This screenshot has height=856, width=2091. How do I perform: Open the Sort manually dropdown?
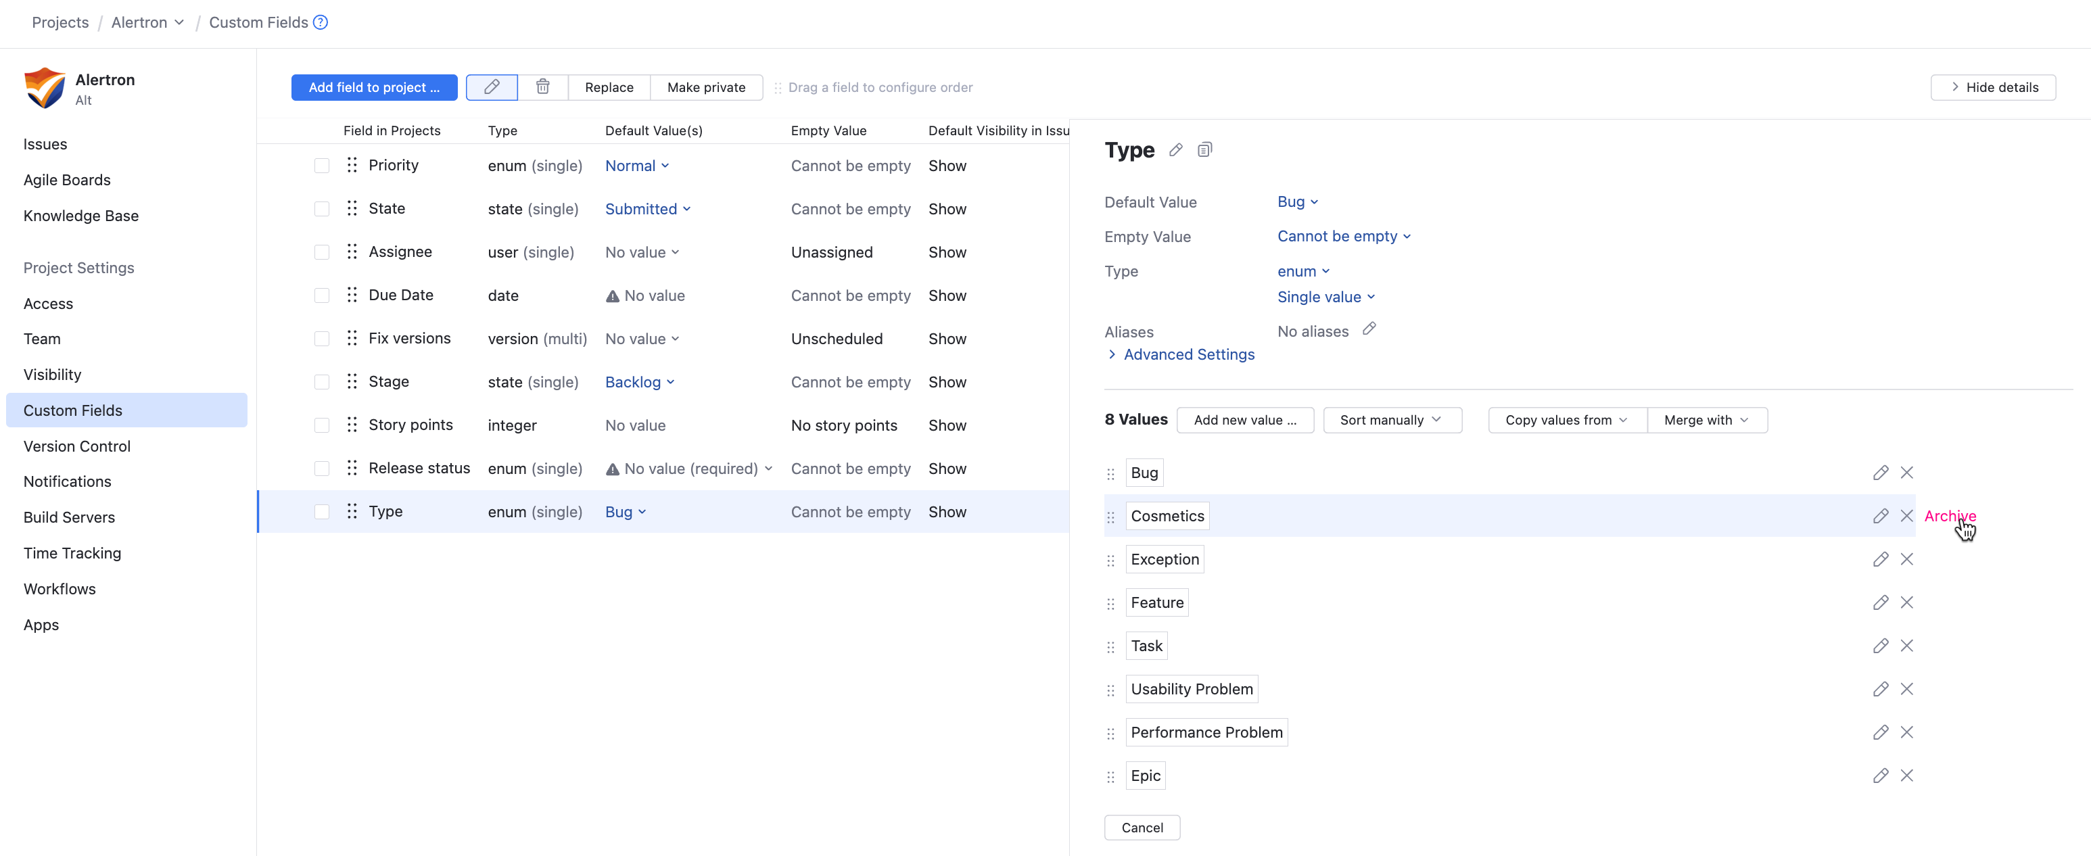pos(1391,421)
